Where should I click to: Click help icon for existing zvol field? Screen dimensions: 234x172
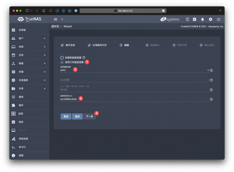tap(211, 99)
